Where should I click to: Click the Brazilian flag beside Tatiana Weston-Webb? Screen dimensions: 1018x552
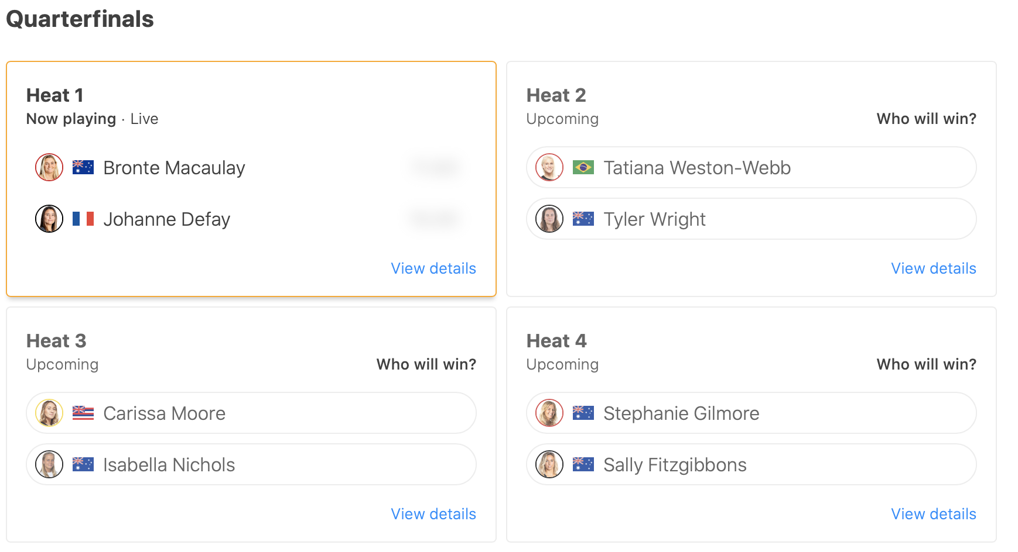tap(583, 168)
